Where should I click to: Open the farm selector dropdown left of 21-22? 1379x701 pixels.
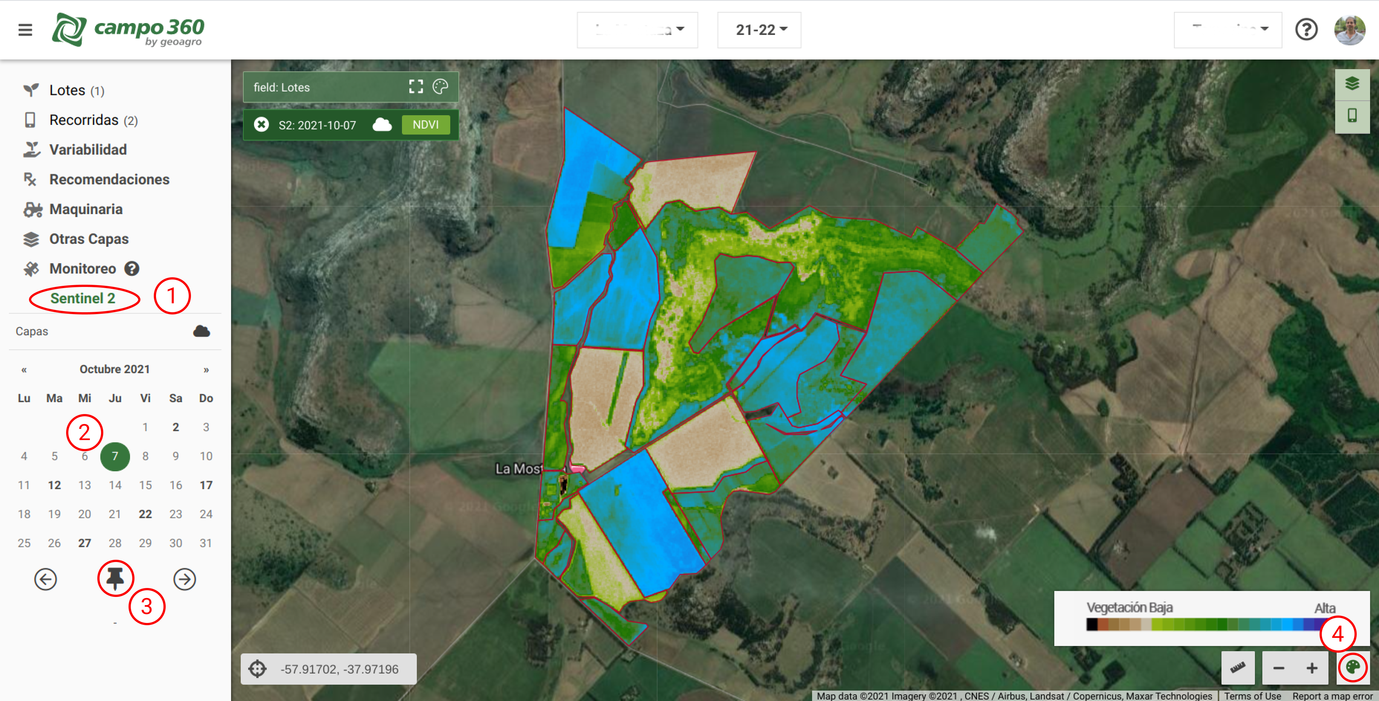(637, 30)
